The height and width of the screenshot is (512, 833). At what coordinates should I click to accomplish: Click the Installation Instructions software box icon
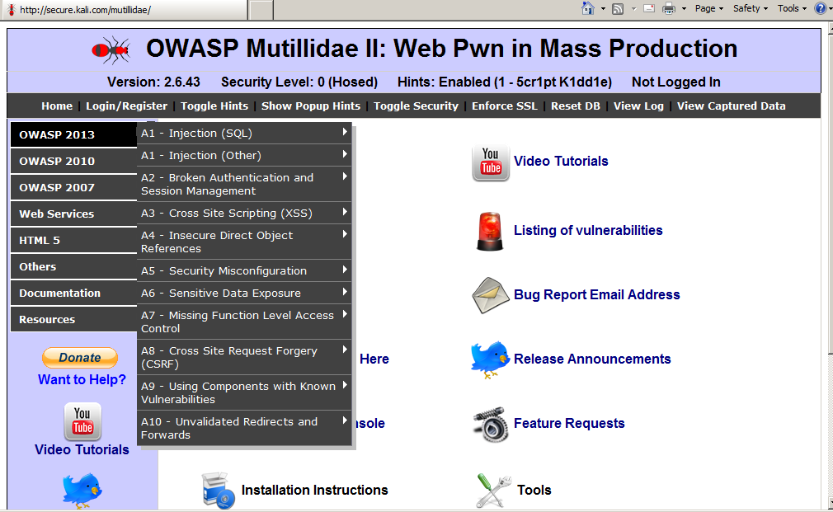(219, 490)
